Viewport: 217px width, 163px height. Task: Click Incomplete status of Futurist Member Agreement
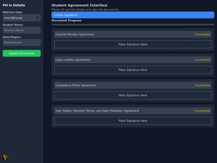click(x=203, y=34)
